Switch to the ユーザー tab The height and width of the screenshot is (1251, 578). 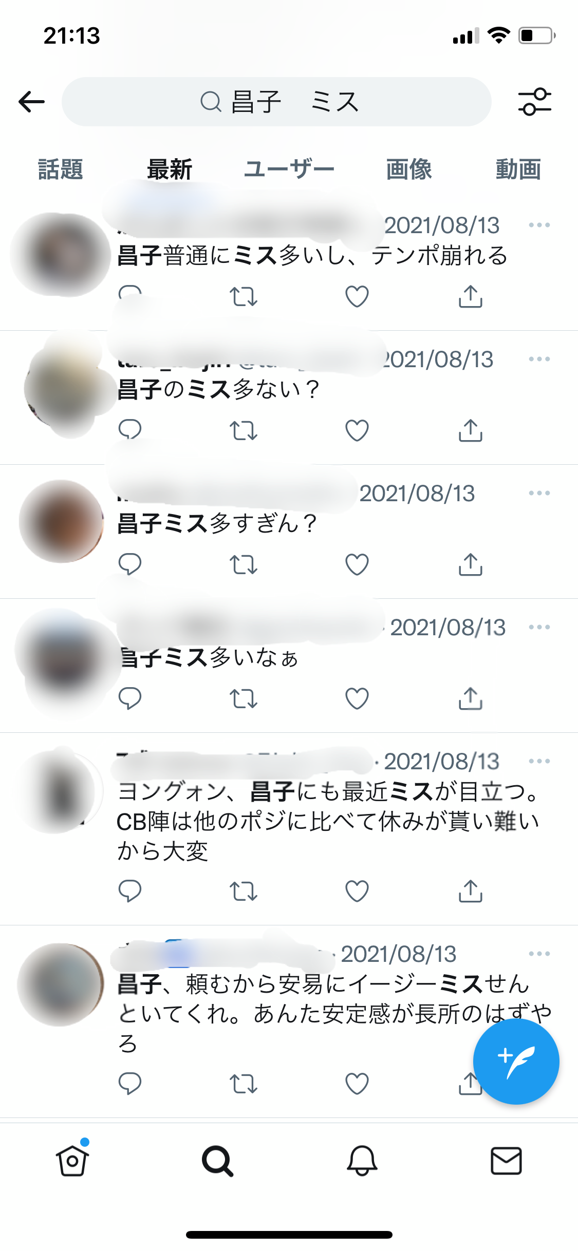pyautogui.click(x=289, y=169)
